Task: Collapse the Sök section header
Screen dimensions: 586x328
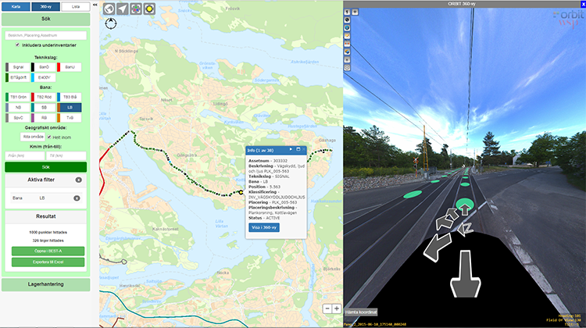Action: [45, 18]
